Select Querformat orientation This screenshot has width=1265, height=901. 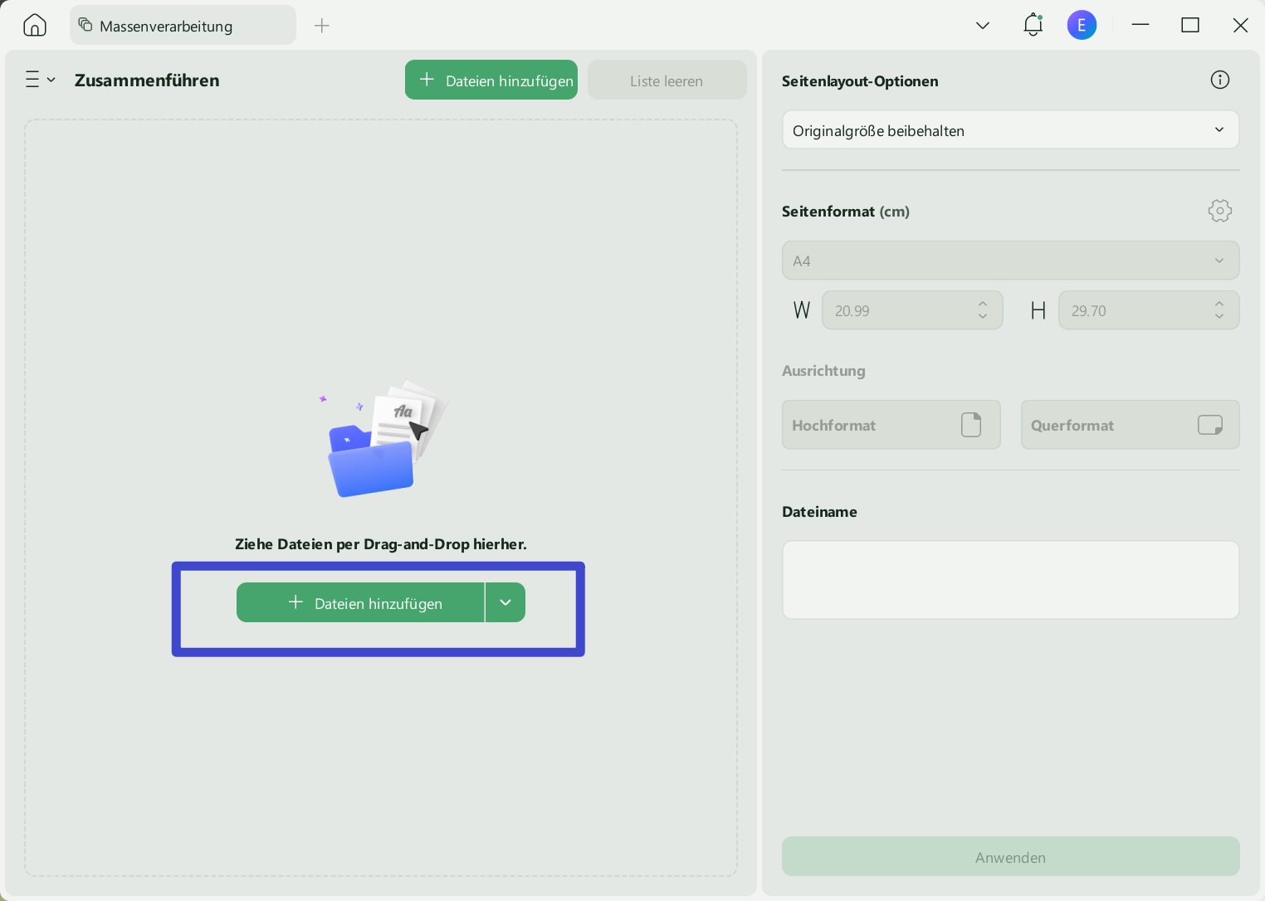(x=1129, y=424)
